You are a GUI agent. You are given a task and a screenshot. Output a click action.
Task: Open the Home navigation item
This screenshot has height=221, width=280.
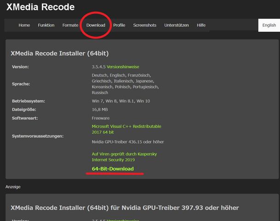24,25
